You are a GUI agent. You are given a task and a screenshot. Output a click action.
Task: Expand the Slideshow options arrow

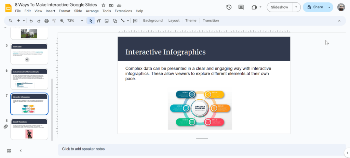point(296,7)
